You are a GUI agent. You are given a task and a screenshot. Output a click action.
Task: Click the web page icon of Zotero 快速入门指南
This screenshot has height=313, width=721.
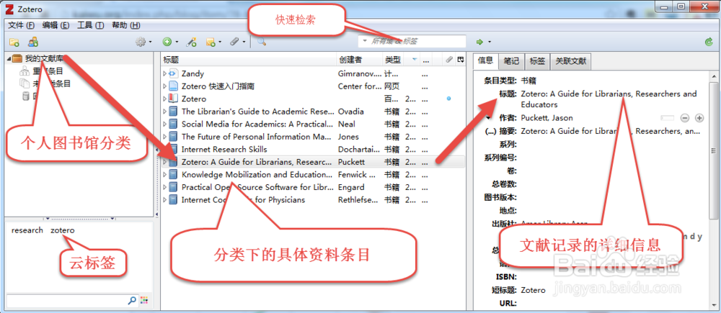click(173, 86)
